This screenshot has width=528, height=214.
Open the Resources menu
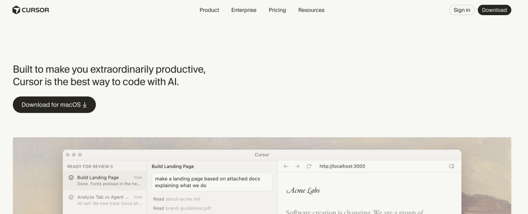pyautogui.click(x=311, y=10)
